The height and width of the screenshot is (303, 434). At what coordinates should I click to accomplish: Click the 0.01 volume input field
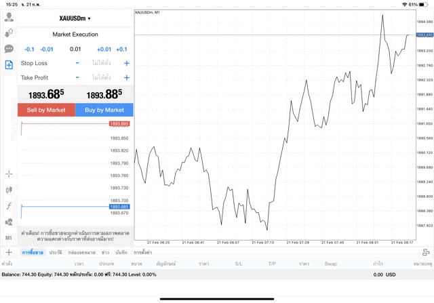point(75,49)
